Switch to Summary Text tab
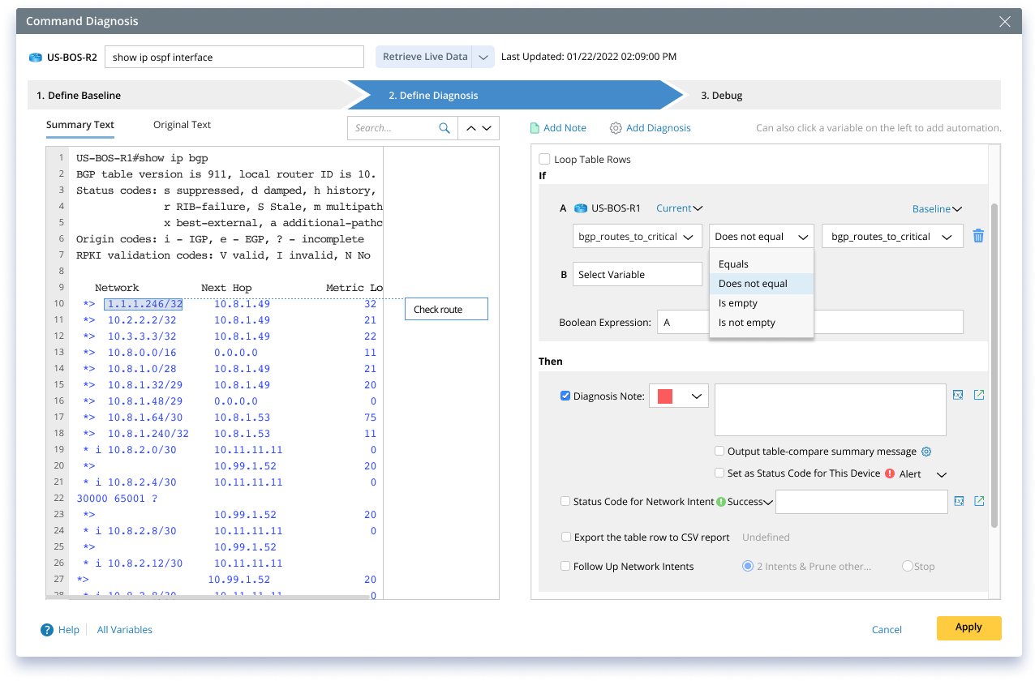The height and width of the screenshot is (681, 1035). point(80,125)
